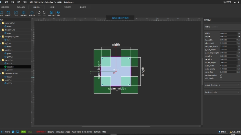Click the leg_width value field
This screenshot has height=135, width=241.
coord(228,40)
